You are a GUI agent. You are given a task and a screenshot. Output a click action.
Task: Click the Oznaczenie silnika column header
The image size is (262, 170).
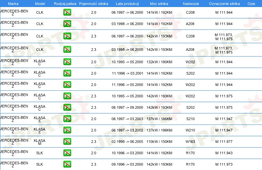pyautogui.click(x=224, y=4)
